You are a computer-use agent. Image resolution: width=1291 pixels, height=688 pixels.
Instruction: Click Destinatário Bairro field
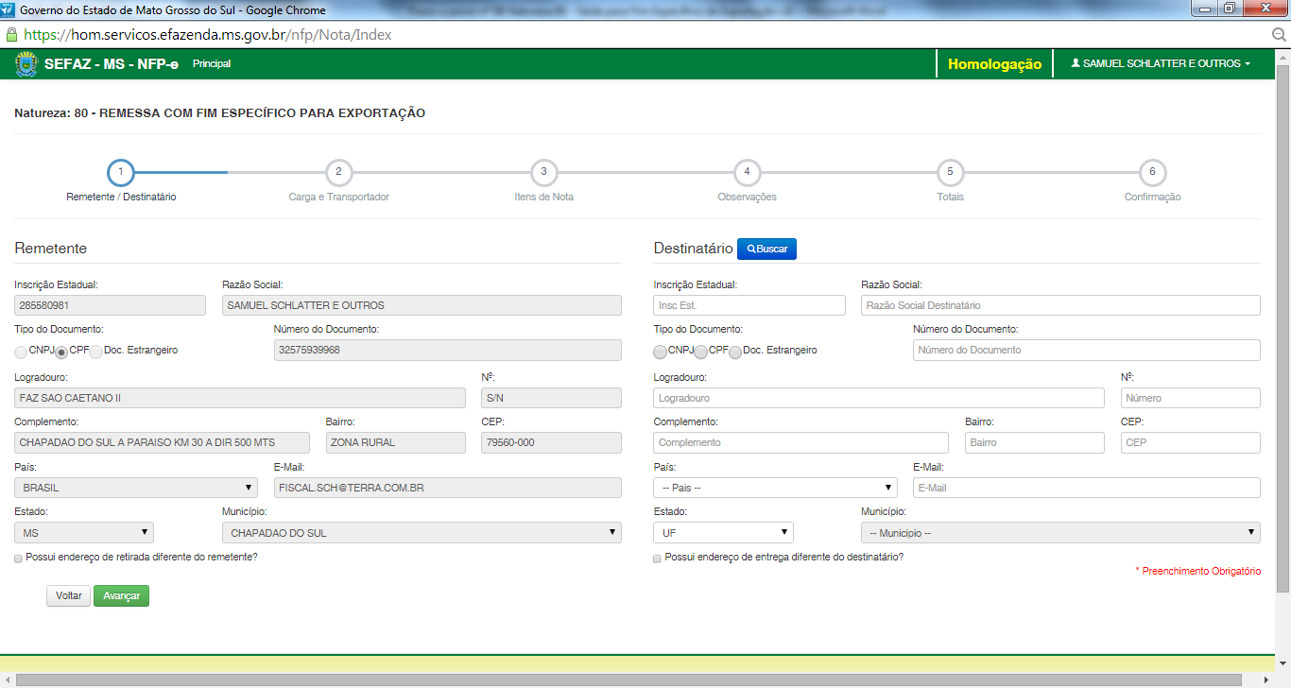tap(1035, 442)
